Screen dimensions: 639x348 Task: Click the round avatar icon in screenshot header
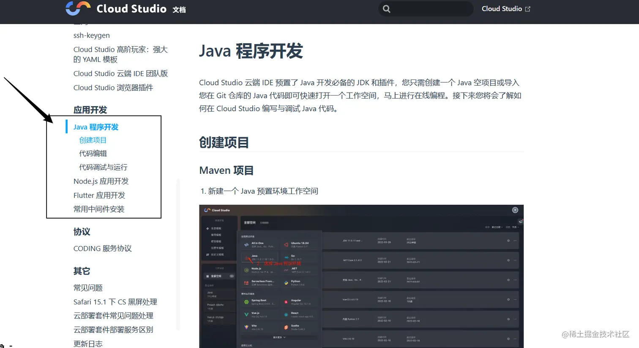[515, 210]
